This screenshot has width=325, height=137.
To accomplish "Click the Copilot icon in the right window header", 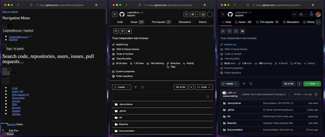I will pyautogui.click(x=301, y=14).
